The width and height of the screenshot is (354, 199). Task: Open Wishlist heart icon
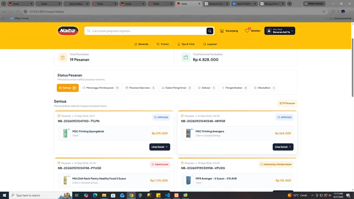click(247, 31)
